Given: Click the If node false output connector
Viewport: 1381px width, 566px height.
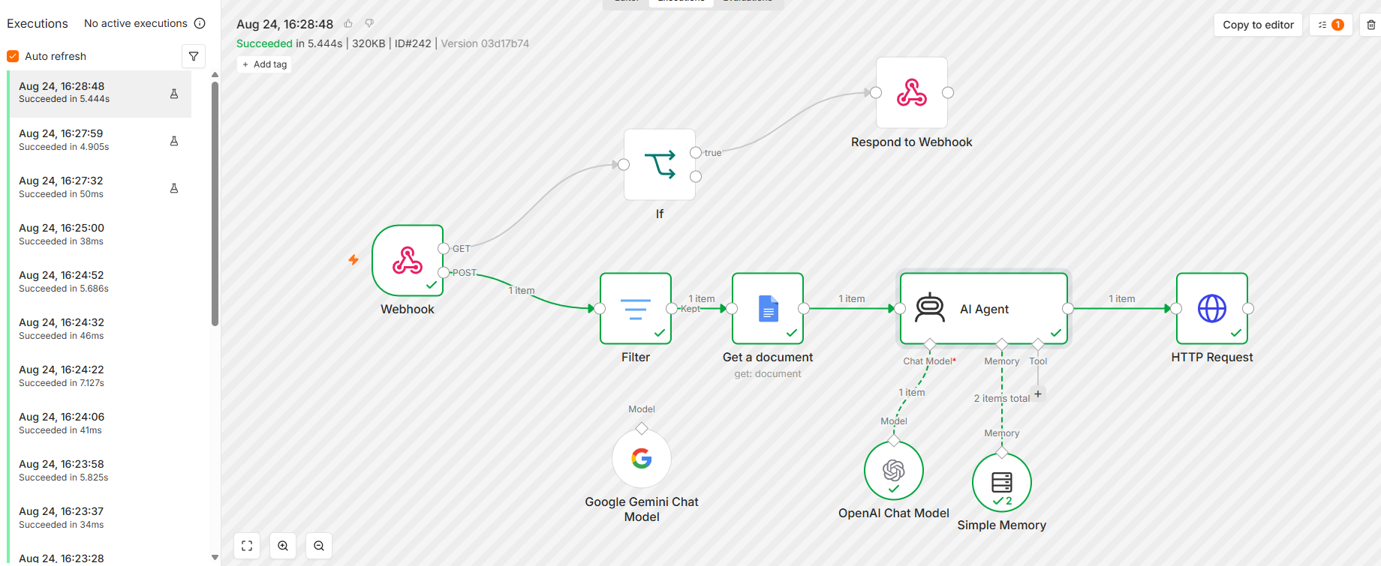Looking at the screenshot, I should point(696,176).
